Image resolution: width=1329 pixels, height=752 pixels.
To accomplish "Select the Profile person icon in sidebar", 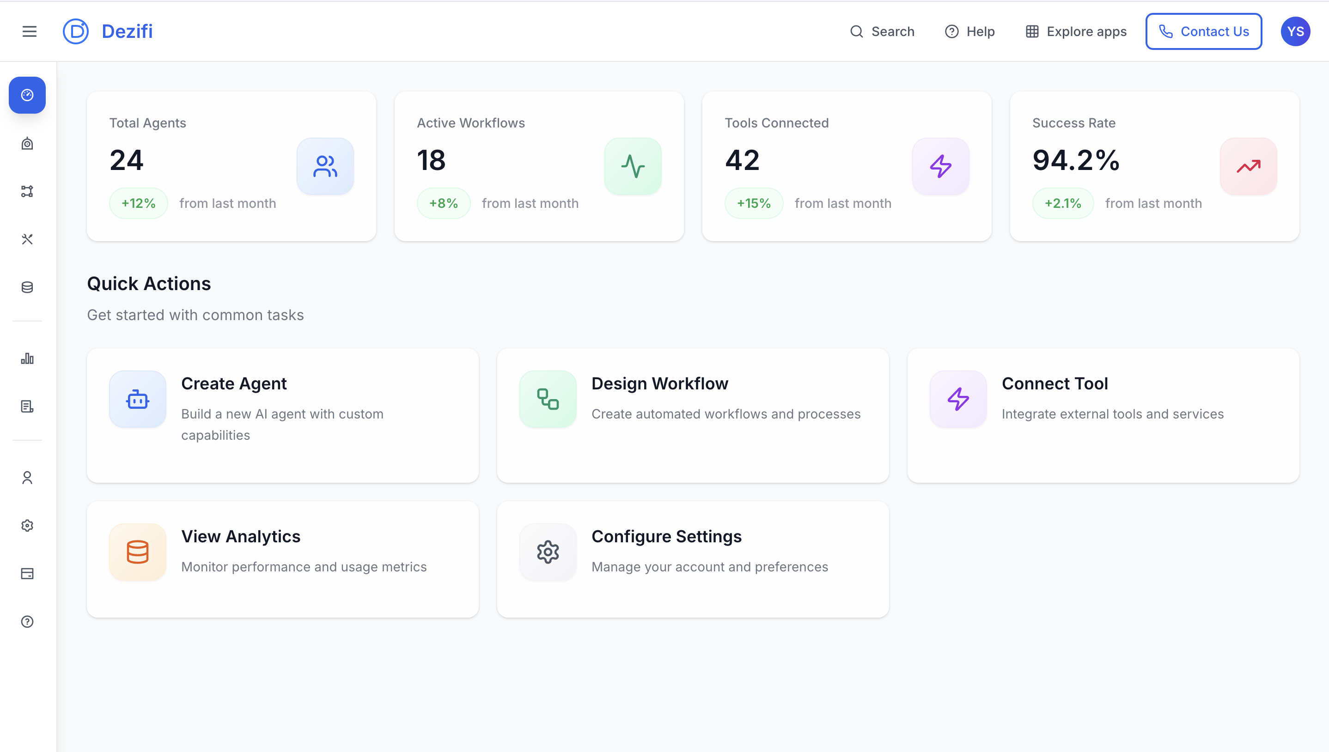I will pos(27,478).
